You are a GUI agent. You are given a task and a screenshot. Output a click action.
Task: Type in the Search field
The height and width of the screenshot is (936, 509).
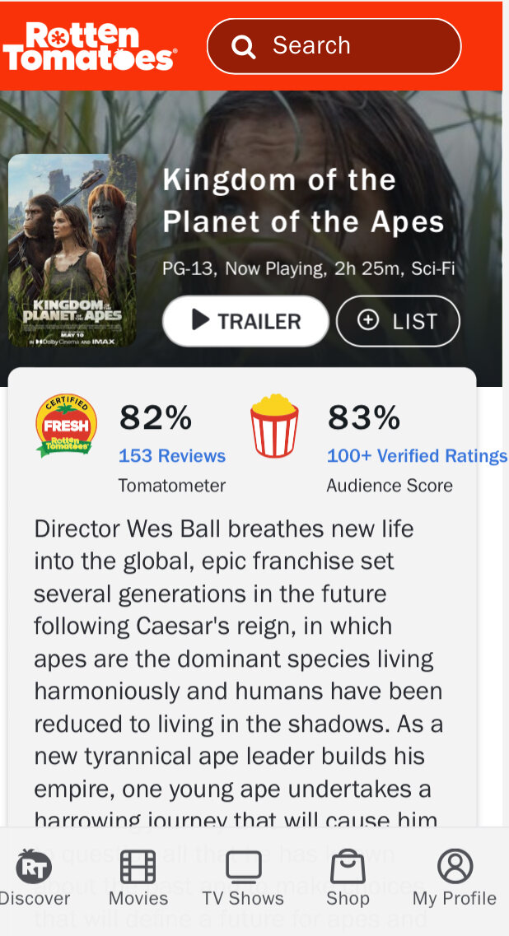[354, 46]
